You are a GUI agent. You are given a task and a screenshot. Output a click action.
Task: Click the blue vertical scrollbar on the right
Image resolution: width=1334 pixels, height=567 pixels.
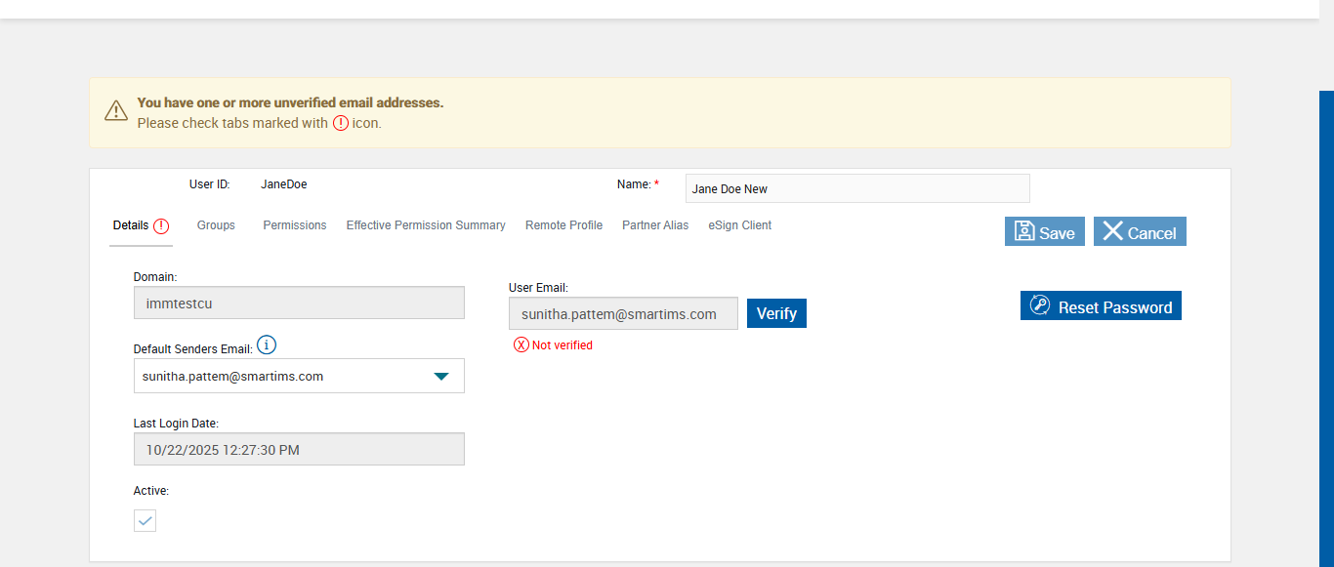(1326, 322)
